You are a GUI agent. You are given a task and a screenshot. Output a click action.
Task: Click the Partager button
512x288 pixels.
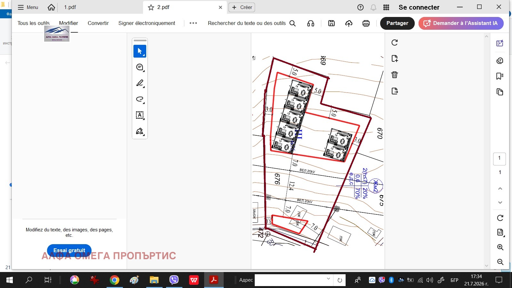[x=397, y=23]
